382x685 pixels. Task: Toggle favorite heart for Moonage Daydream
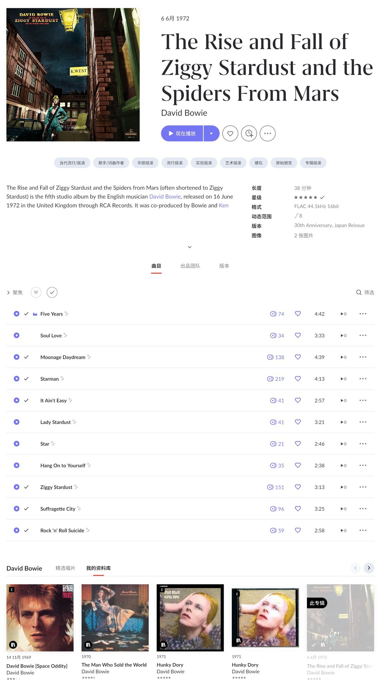coord(298,357)
